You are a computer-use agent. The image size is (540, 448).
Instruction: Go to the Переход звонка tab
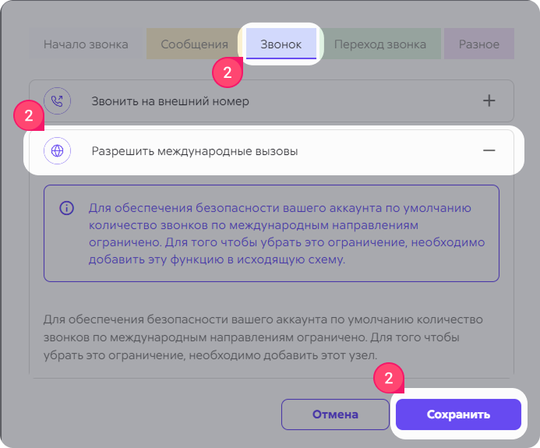(379, 44)
